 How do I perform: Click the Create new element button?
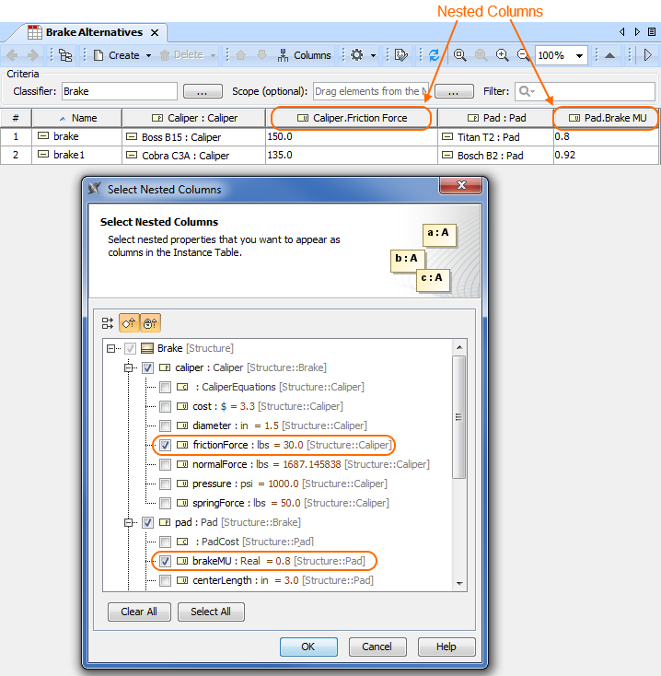pos(116,55)
